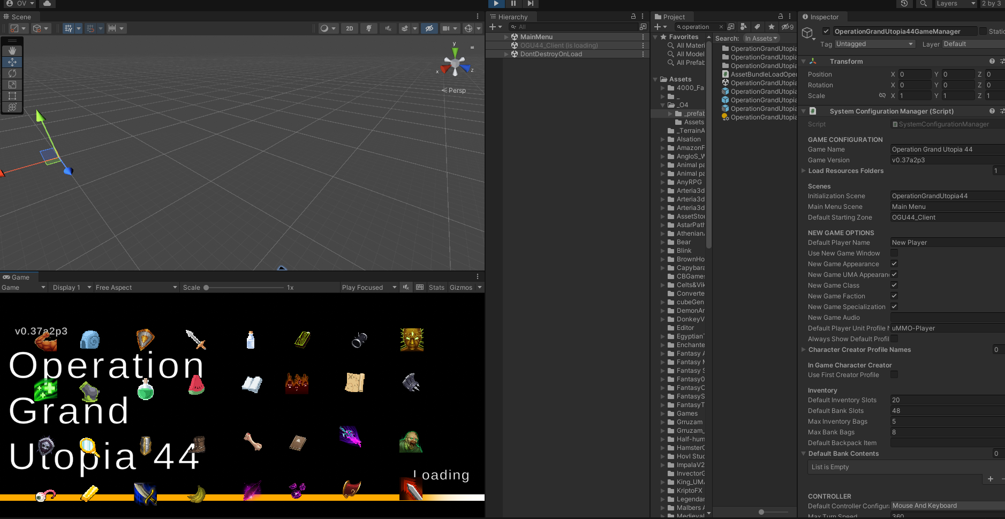Expand the MainMenu scene in Hierarchy
1005x519 pixels.
tap(506, 37)
